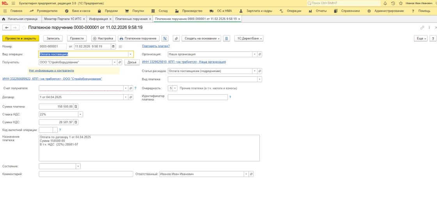Open Ответственный record icon
This screenshot has height=222, width=437.
click(x=251, y=174)
